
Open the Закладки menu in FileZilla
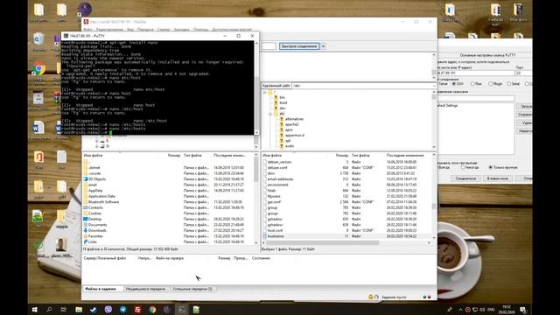tap(181, 30)
